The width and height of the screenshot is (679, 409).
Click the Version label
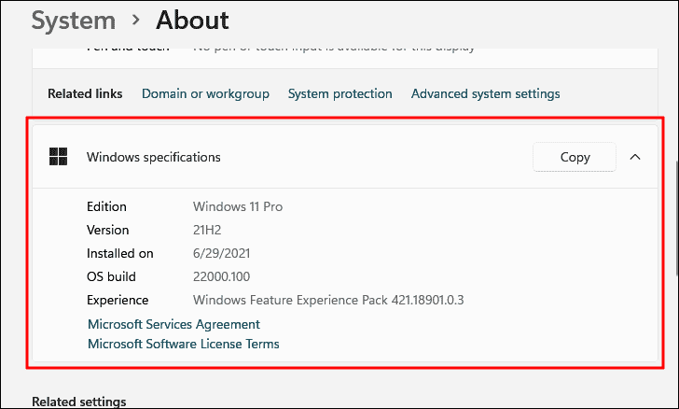[108, 230]
